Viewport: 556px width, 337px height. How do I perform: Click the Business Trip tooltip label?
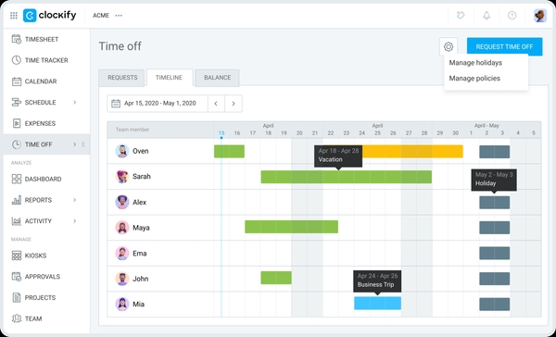point(375,285)
